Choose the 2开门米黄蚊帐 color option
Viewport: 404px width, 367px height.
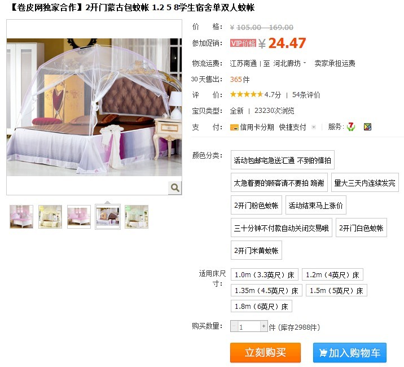tap(256, 250)
